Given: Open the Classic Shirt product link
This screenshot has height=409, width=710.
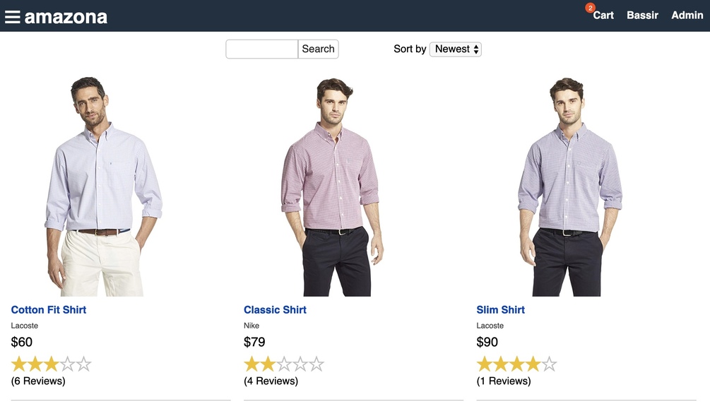Looking at the screenshot, I should pyautogui.click(x=275, y=309).
